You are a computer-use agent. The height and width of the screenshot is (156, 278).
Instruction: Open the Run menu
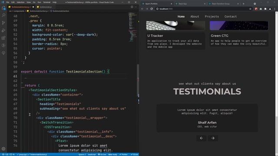point(39,2)
